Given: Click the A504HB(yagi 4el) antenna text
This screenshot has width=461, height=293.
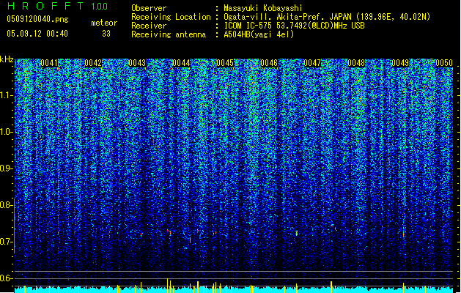Looking at the screenshot, I should [x=259, y=34].
